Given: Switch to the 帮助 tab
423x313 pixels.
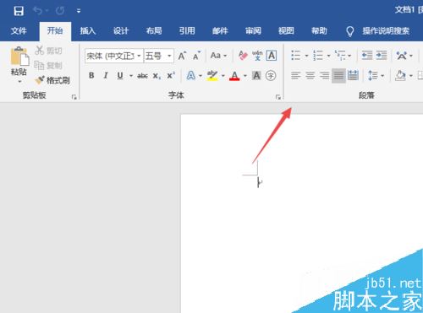Looking at the screenshot, I should click(319, 30).
